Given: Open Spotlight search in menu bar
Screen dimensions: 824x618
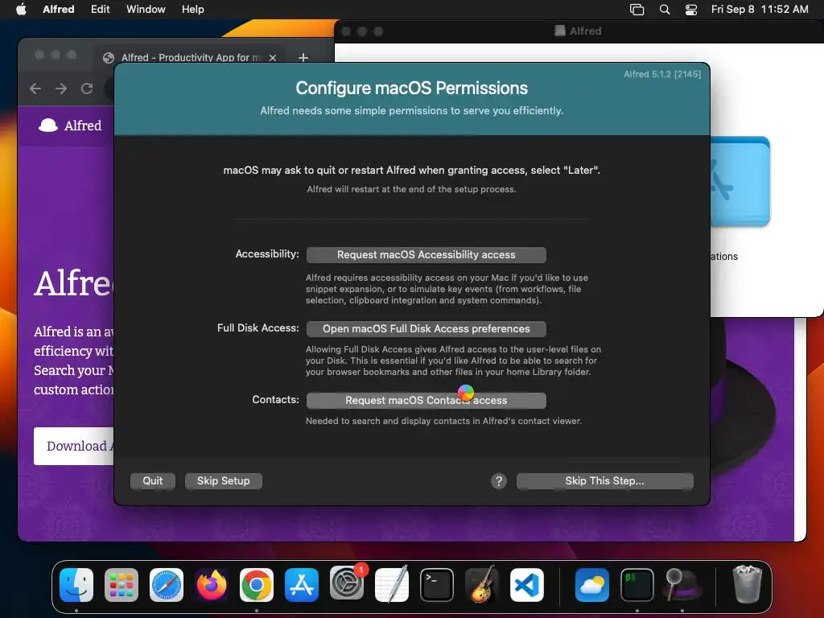Looking at the screenshot, I should pyautogui.click(x=664, y=9).
